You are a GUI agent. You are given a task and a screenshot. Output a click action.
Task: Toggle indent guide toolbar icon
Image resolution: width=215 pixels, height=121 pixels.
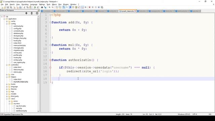coord(70,7)
